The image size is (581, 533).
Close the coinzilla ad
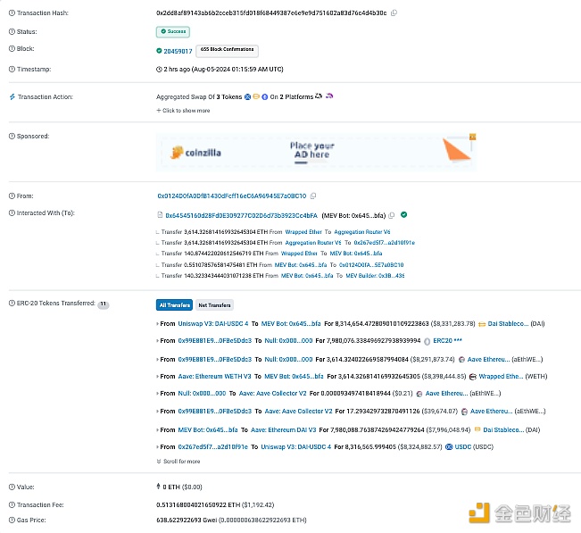pos(472,137)
